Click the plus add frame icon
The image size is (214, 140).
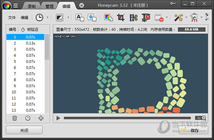[x=41, y=118]
